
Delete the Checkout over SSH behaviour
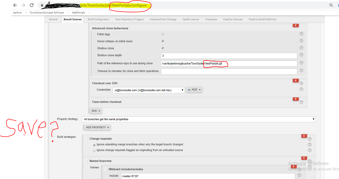pyautogui.click(x=295, y=81)
